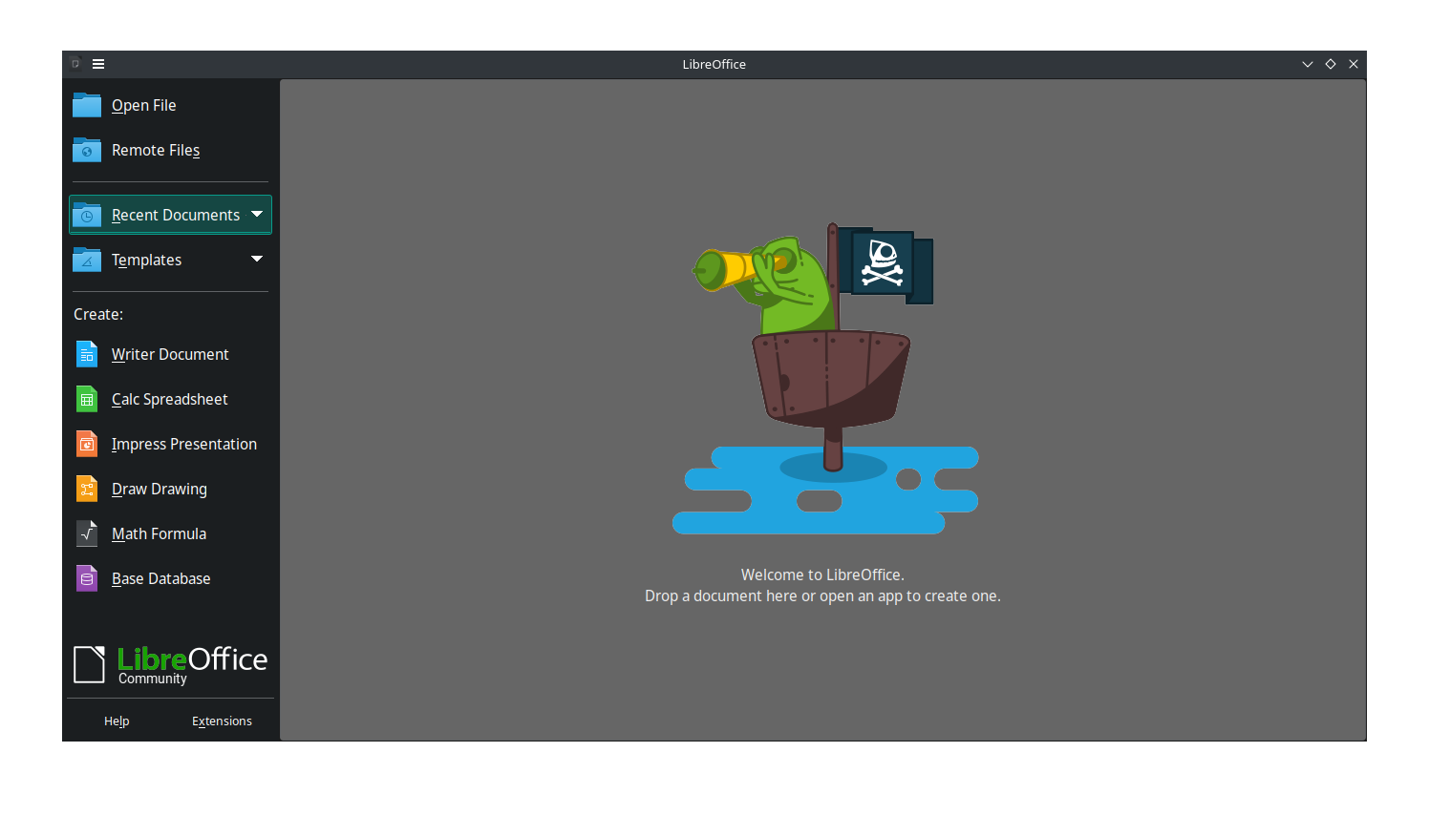
Task: Click the Draw Drawing icon
Action: point(87,489)
